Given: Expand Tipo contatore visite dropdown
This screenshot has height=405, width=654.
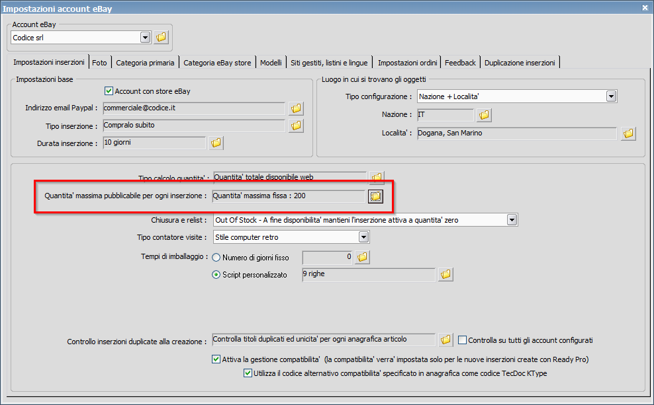Looking at the screenshot, I should pyautogui.click(x=363, y=237).
